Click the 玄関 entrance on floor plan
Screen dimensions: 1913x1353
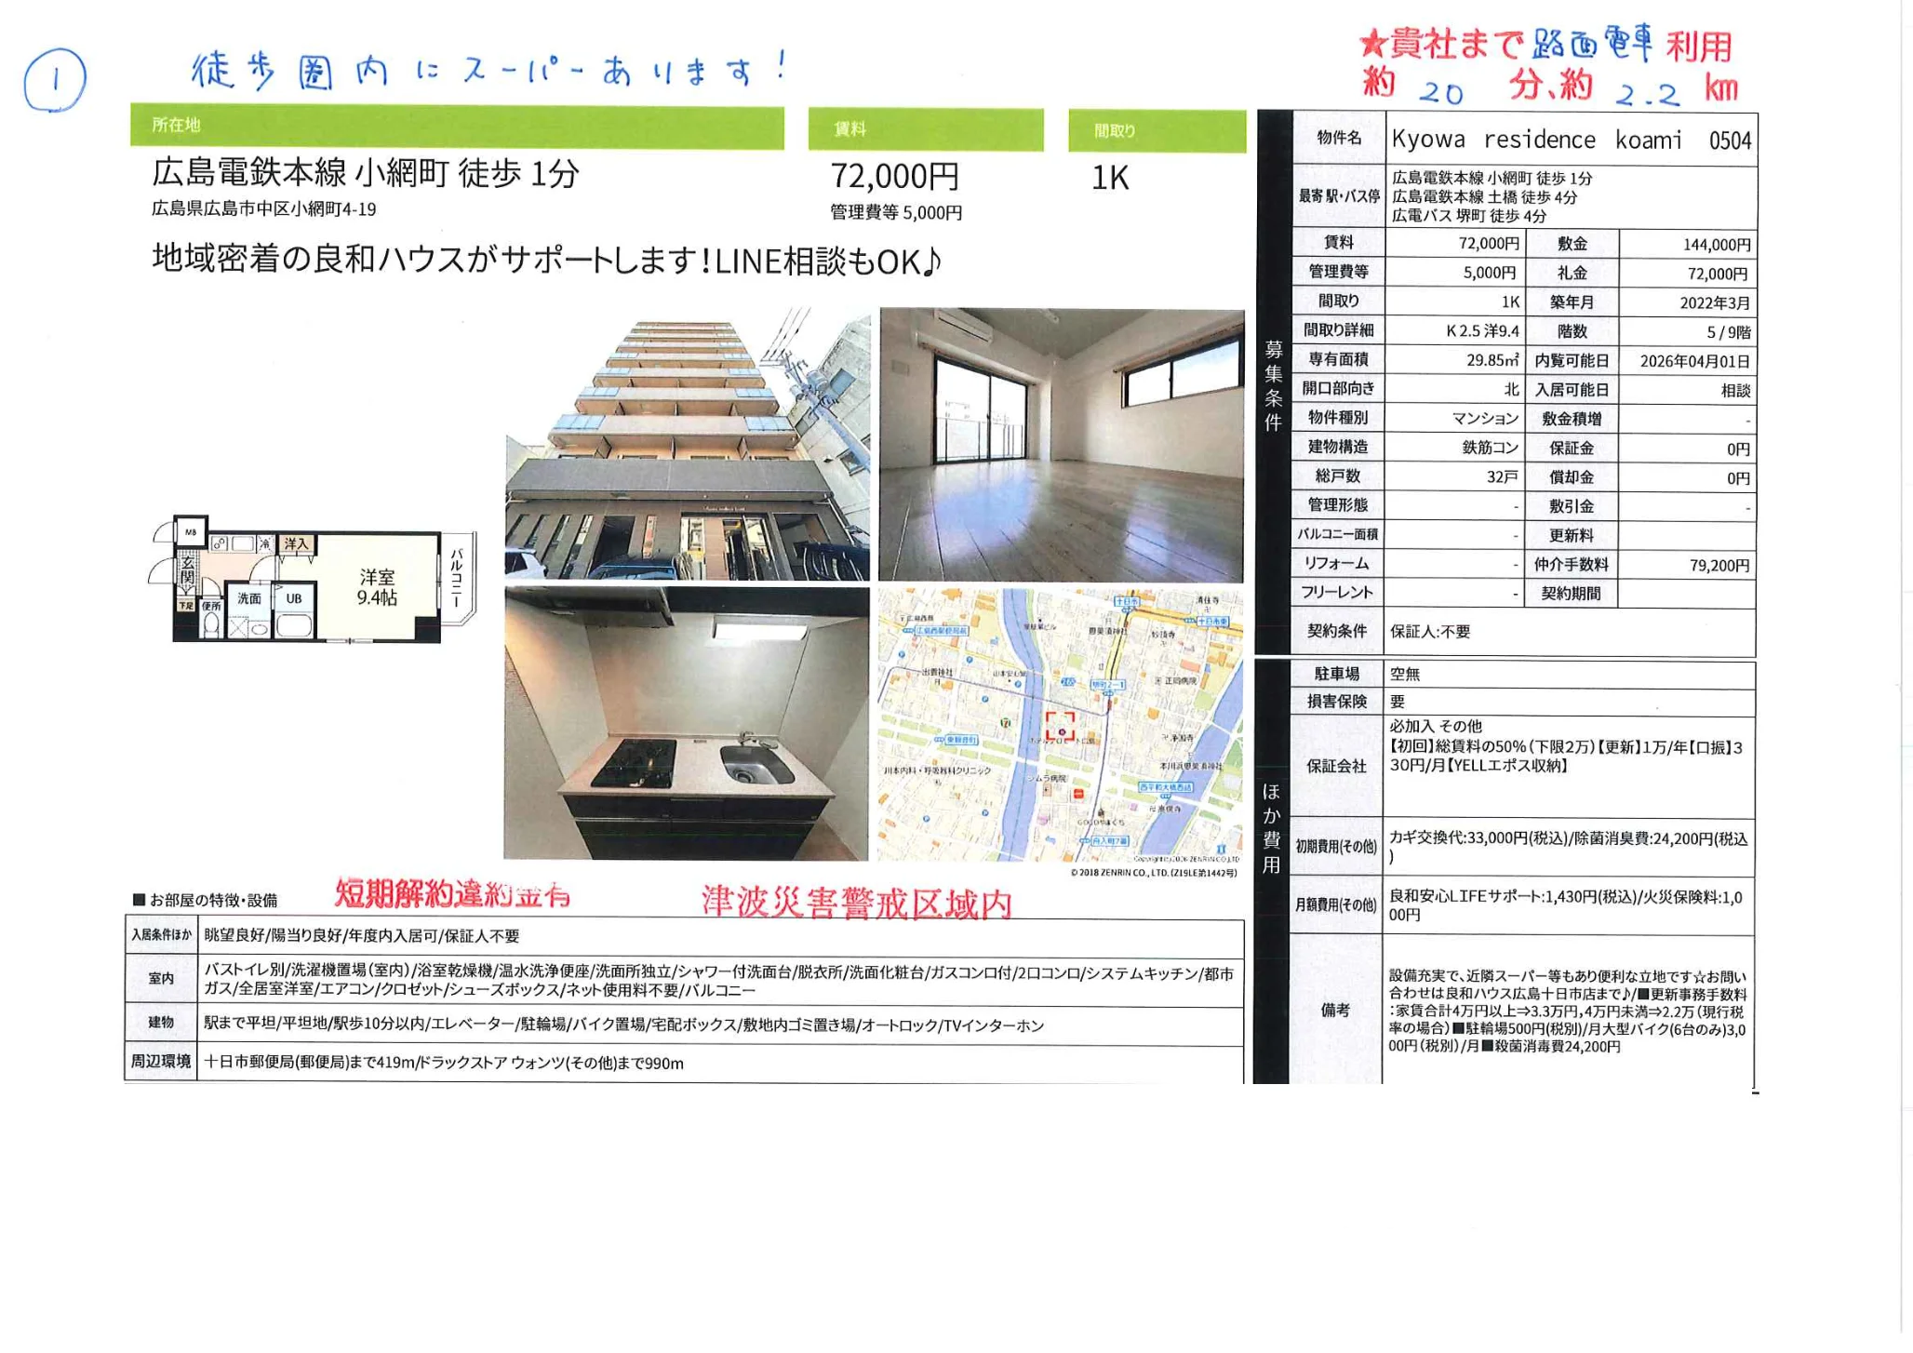pyautogui.click(x=187, y=570)
